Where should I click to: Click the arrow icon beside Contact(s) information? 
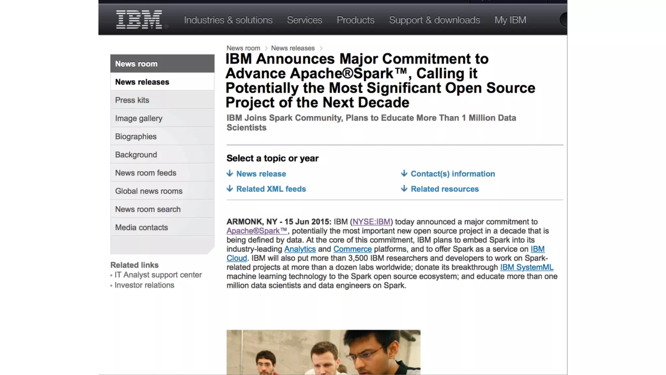click(x=404, y=174)
